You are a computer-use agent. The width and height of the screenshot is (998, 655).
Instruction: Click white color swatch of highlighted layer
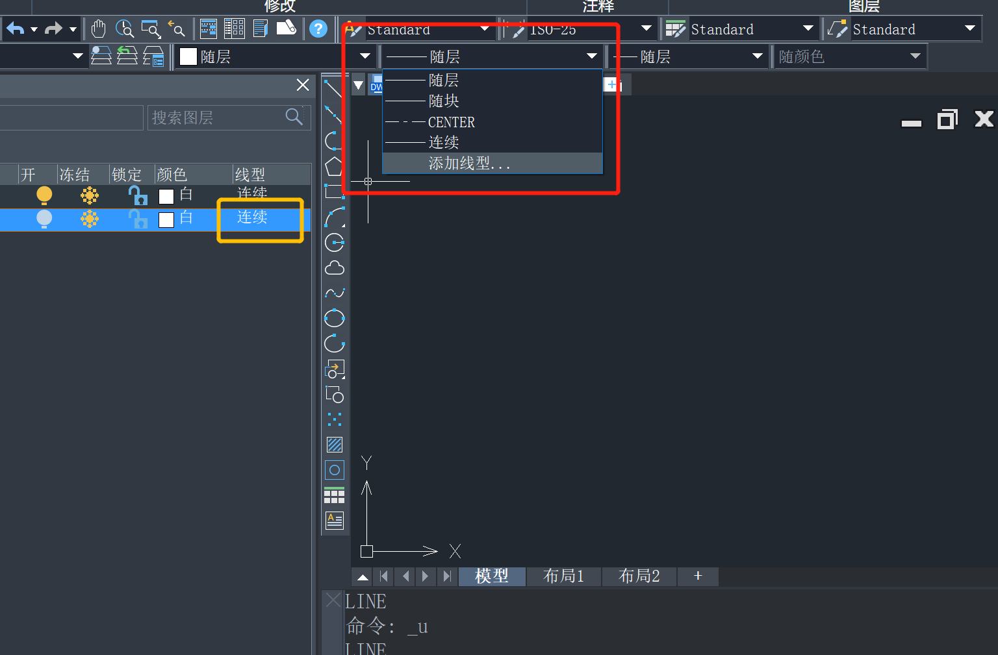(x=166, y=219)
